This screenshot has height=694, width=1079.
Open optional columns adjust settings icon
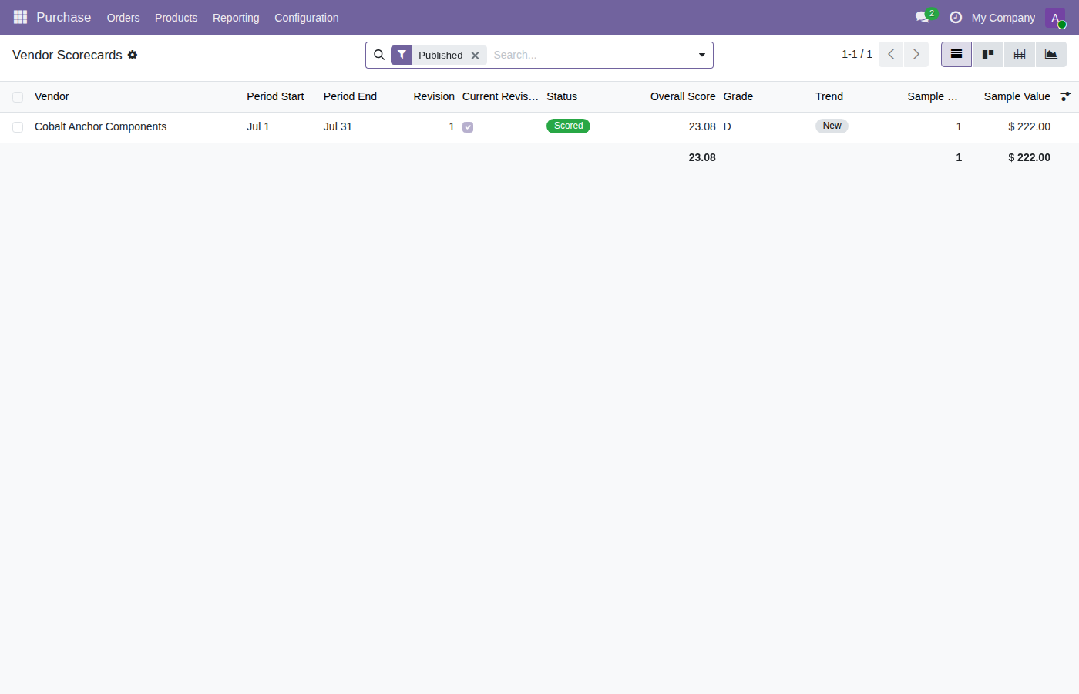point(1065,96)
